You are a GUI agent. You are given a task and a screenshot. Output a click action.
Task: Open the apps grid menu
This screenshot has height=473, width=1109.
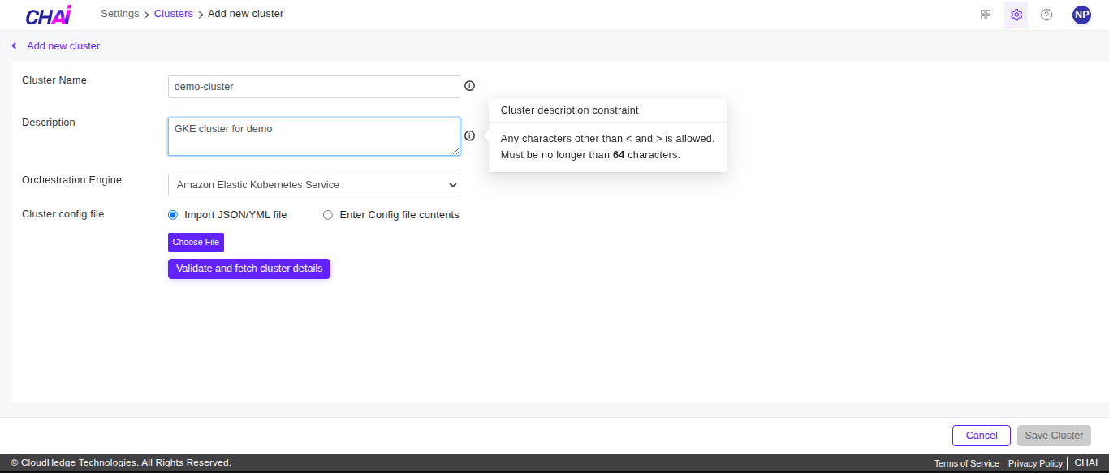click(985, 14)
